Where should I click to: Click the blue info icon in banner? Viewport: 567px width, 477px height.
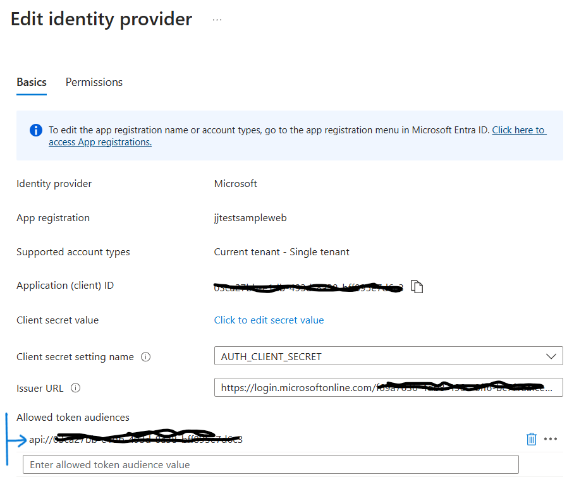click(36, 130)
